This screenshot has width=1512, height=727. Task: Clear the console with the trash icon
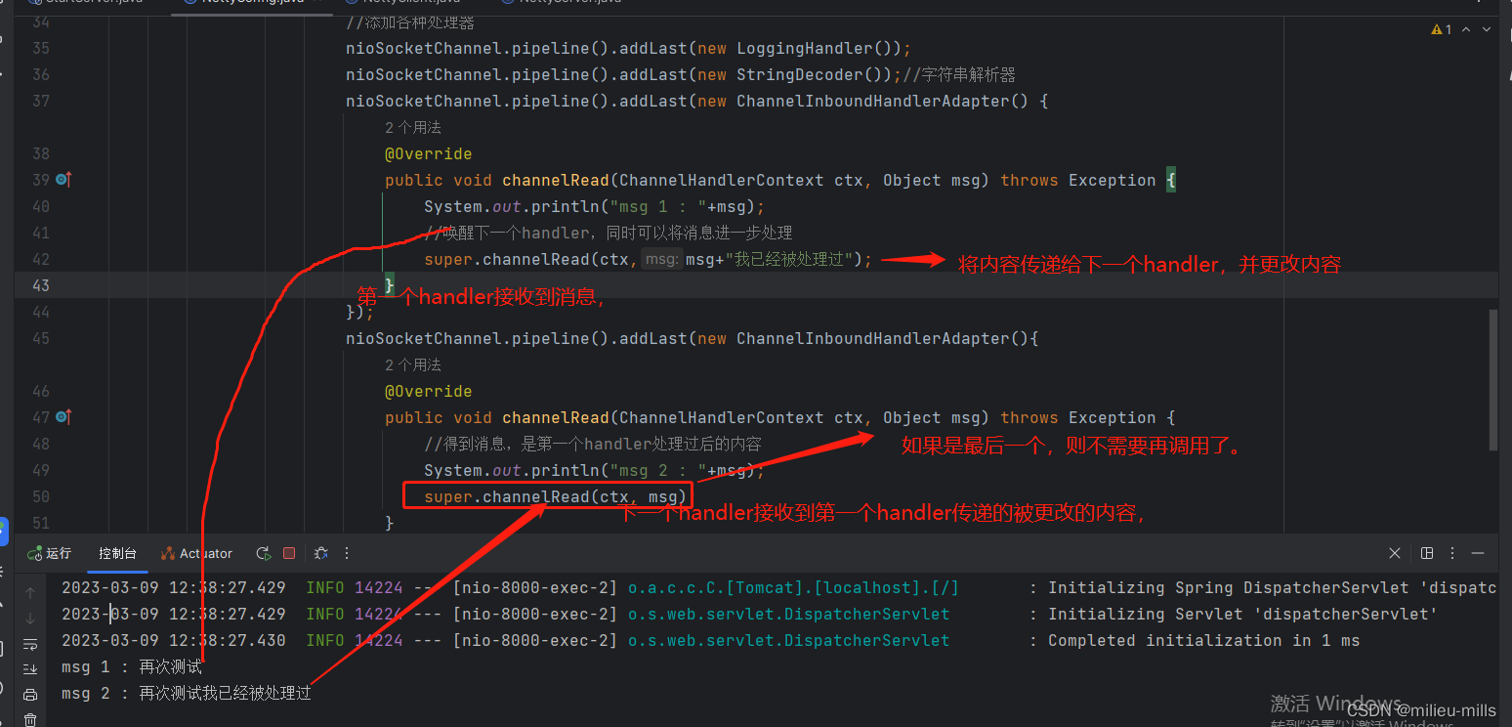click(x=30, y=720)
